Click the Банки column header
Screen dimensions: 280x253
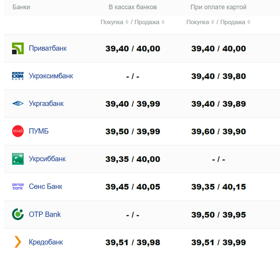pos(21,7)
